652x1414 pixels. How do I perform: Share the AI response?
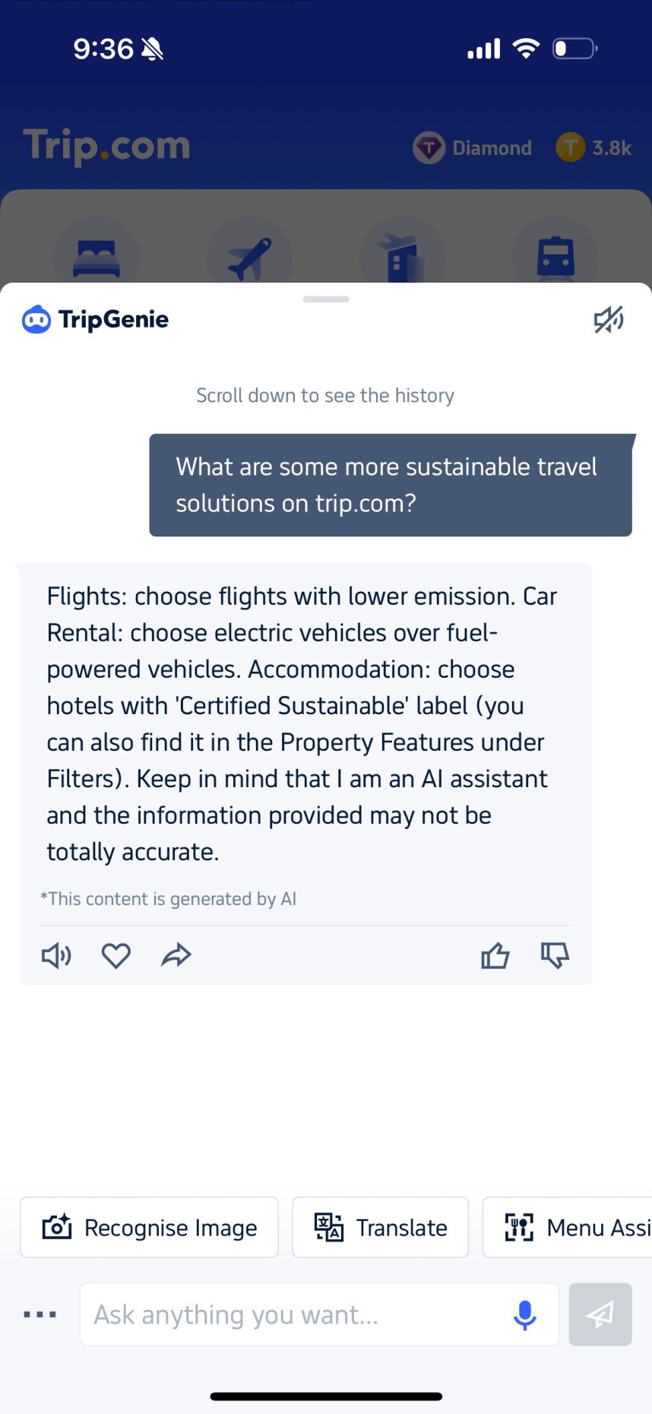[176, 955]
